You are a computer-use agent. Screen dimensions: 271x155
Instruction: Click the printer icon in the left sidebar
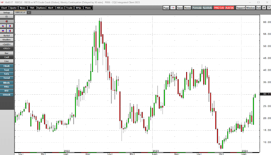[7, 17]
